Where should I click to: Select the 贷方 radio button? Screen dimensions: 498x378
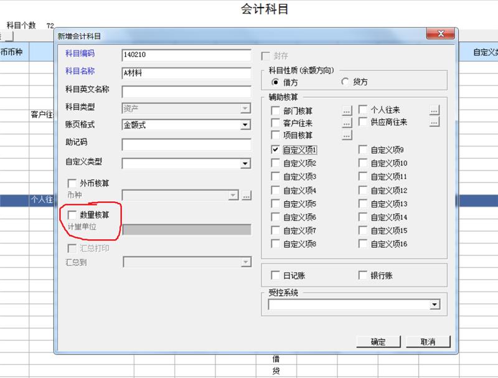[345, 82]
